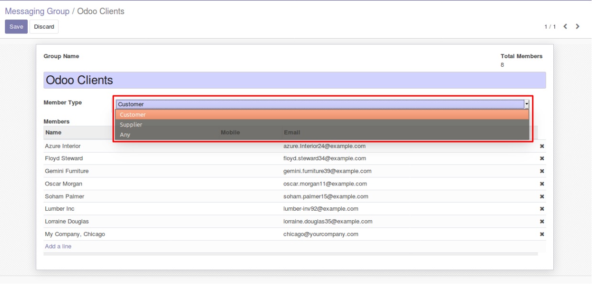Delete Floyd Steward from members list

pyautogui.click(x=542, y=159)
